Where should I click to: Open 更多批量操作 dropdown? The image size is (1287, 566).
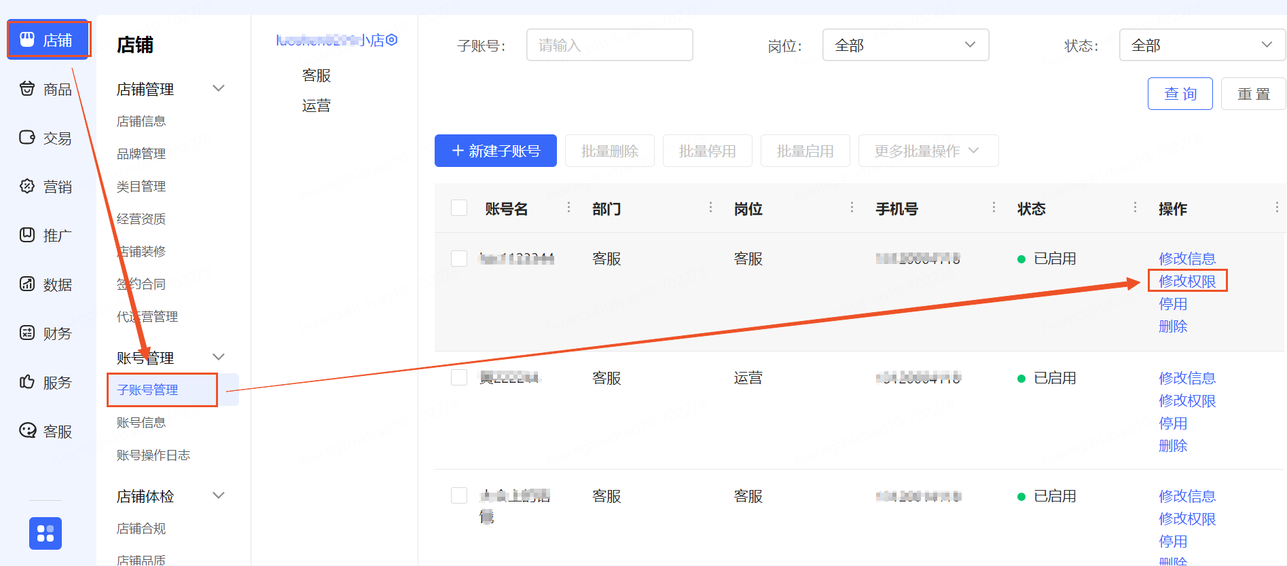pyautogui.click(x=928, y=151)
